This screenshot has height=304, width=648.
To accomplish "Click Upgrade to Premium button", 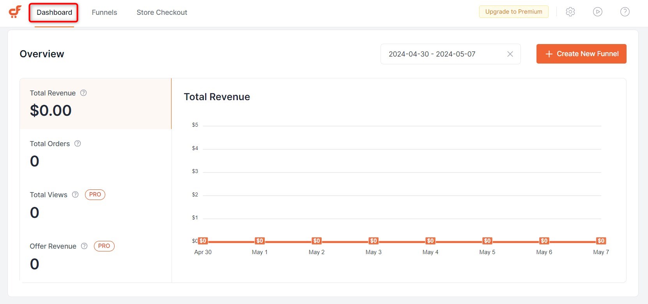I will [x=514, y=12].
